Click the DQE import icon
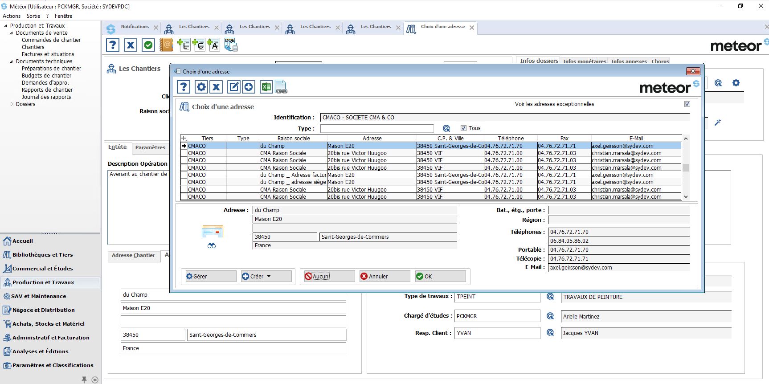Viewport: 769px width, 384px height. click(231, 45)
